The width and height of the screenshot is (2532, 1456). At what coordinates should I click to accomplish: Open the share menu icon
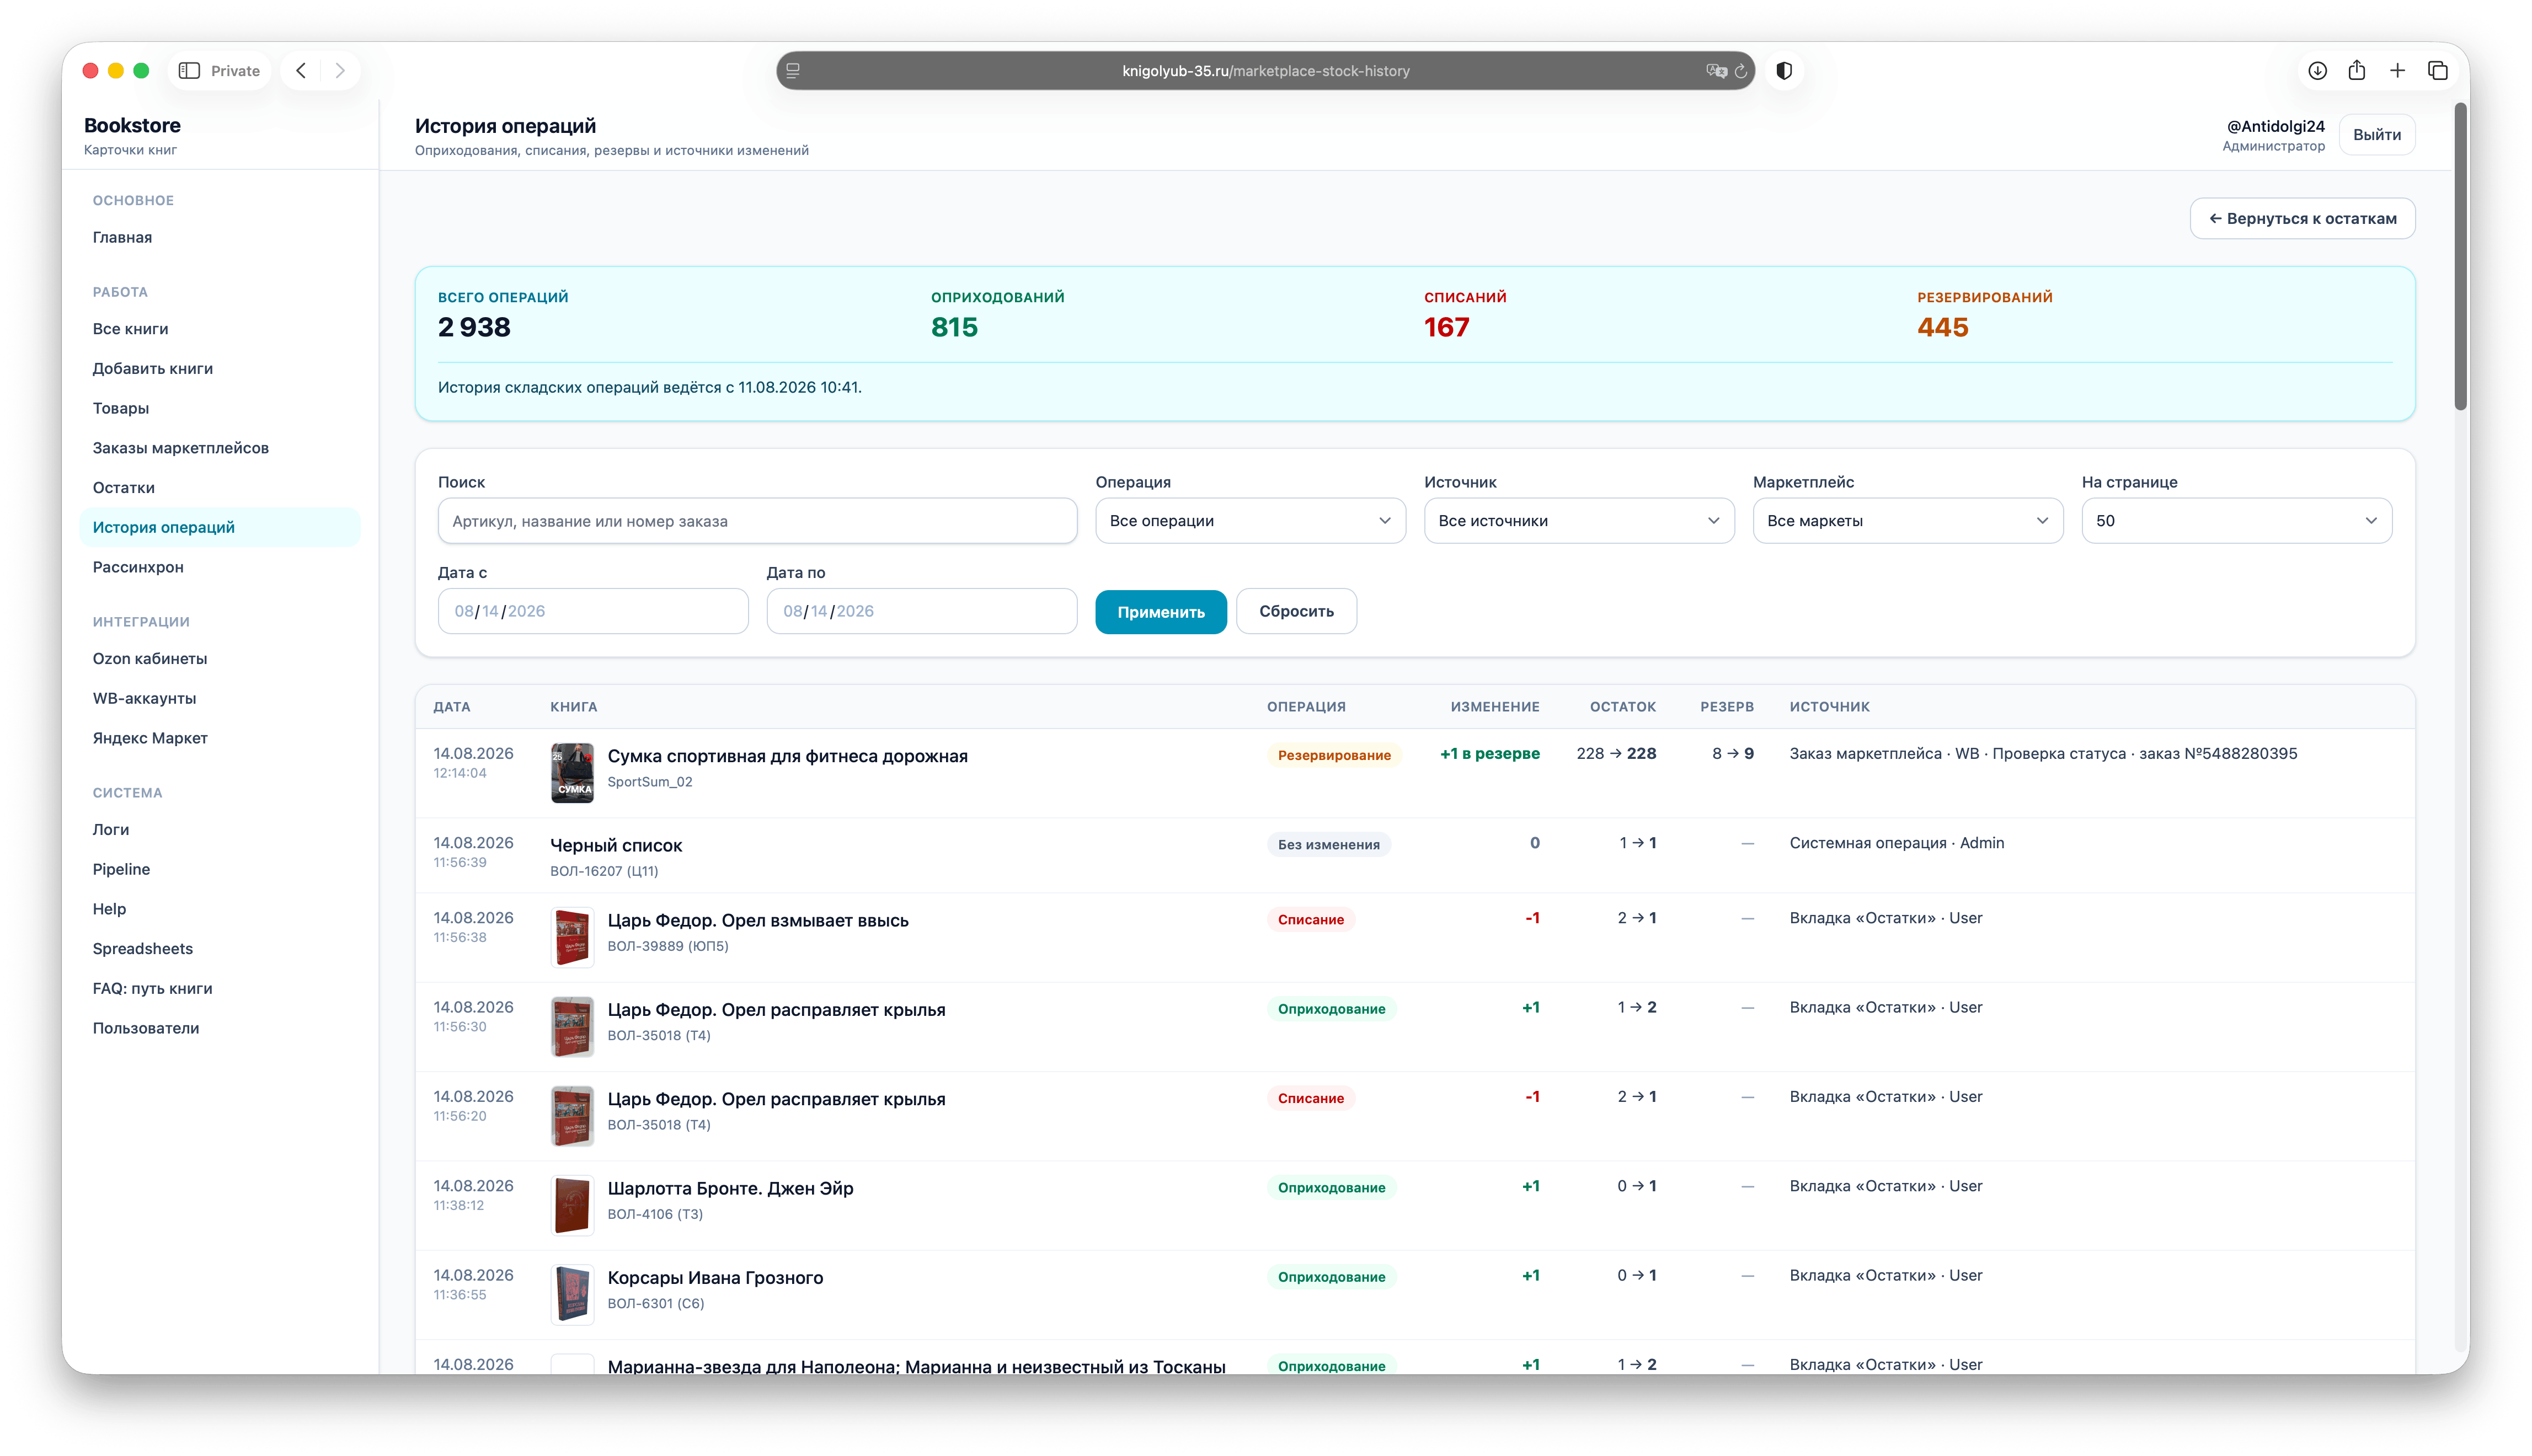click(2357, 70)
